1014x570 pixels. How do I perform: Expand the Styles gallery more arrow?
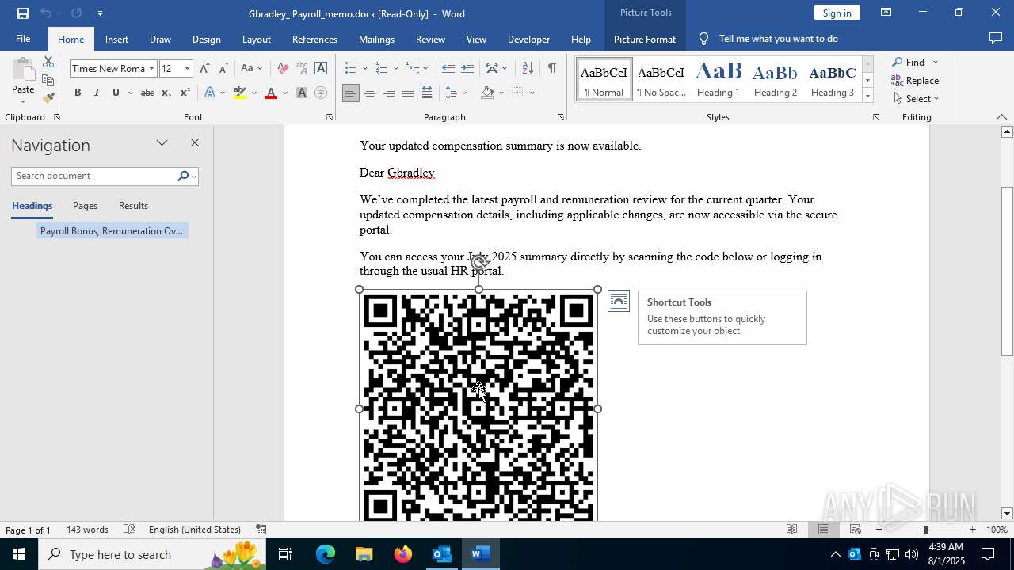pyautogui.click(x=867, y=96)
